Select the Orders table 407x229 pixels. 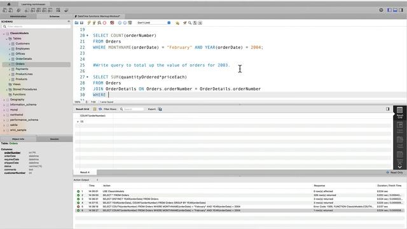(x=20, y=64)
